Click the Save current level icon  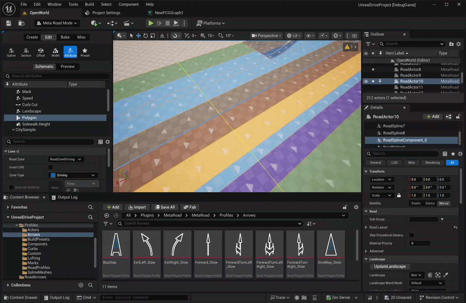[x=9, y=23]
